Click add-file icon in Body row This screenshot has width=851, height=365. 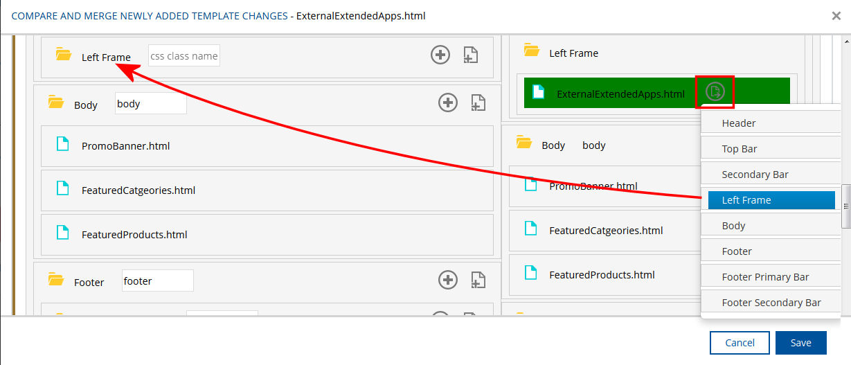point(478,103)
